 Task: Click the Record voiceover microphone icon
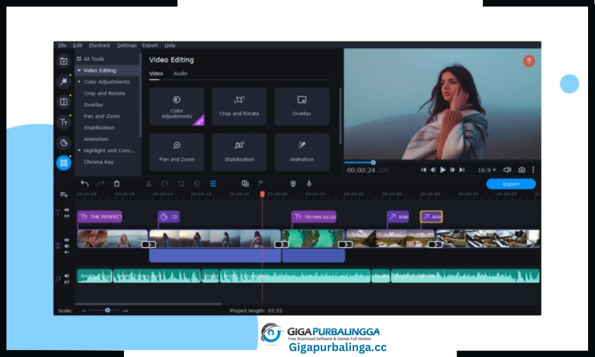tap(309, 183)
